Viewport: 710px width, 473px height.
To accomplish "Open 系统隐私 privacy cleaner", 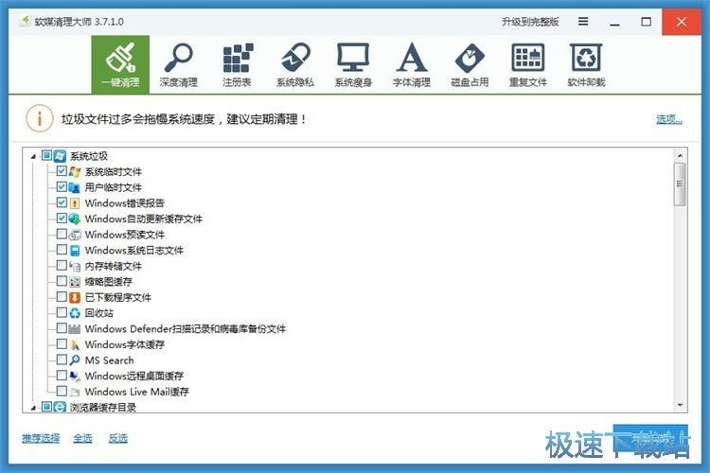I will [295, 64].
